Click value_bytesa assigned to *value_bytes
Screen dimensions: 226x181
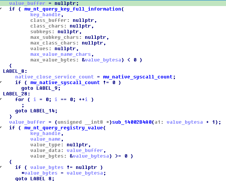85,173
